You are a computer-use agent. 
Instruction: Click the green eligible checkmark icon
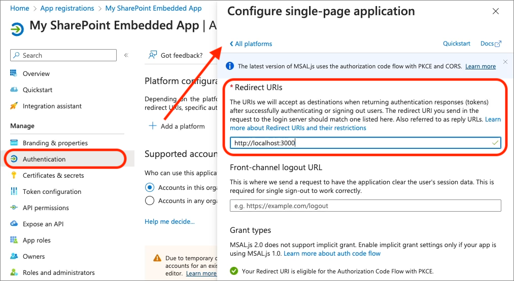pyautogui.click(x=234, y=271)
